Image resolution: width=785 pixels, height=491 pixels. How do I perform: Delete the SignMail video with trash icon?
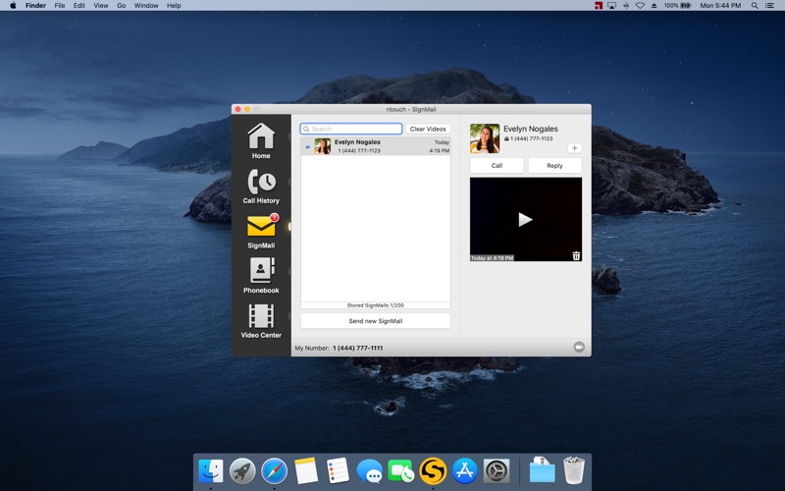tap(576, 255)
